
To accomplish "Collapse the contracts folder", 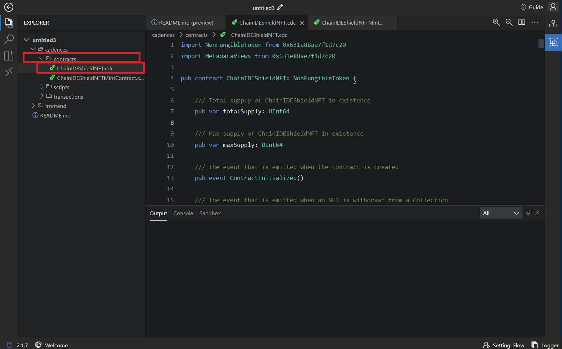I will coord(64,59).
